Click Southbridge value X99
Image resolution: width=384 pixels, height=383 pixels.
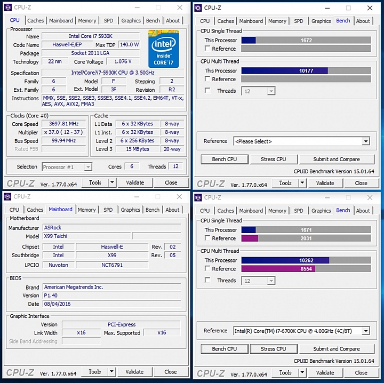tap(112, 255)
